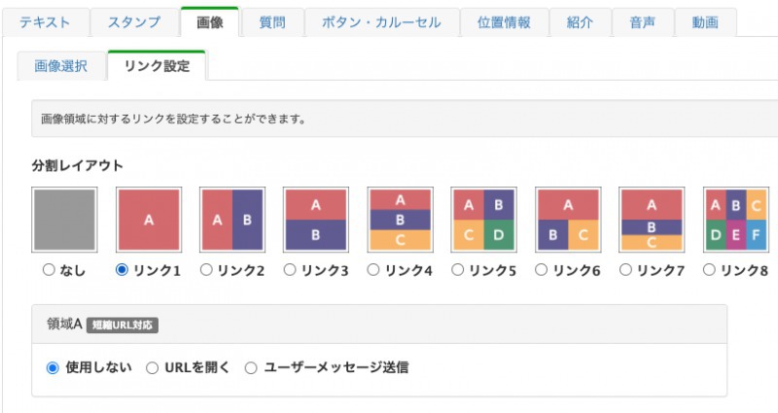Click the three-row A B C layout thumbnail

coord(400,221)
